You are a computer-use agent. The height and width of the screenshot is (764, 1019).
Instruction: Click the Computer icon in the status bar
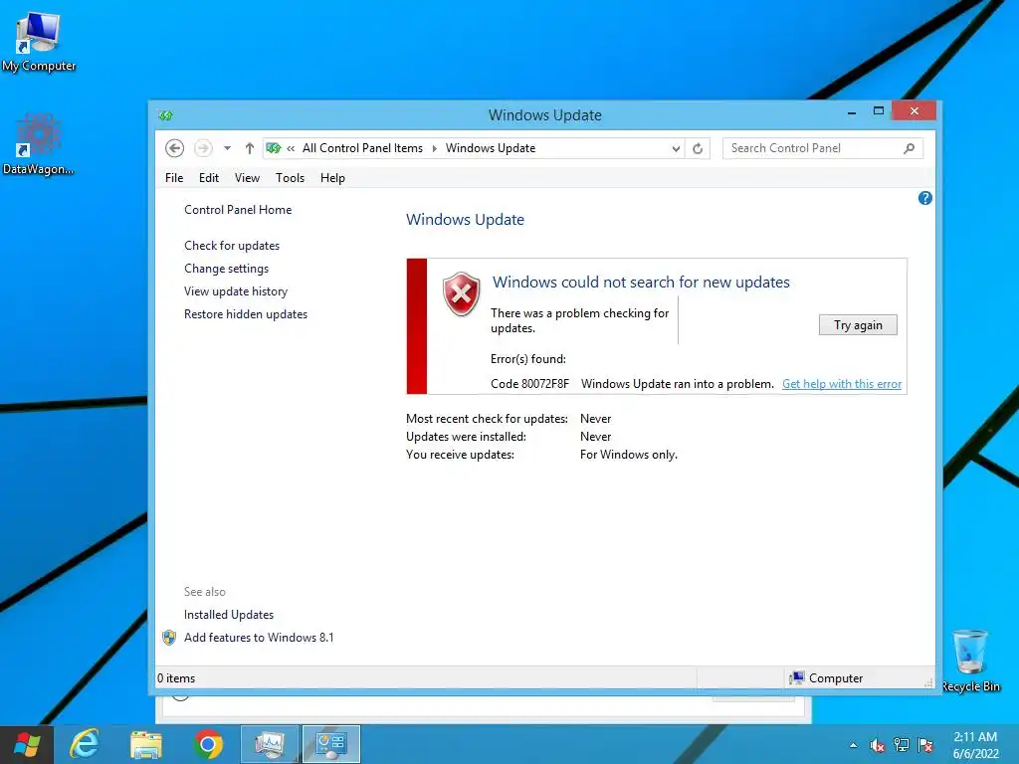tap(796, 678)
